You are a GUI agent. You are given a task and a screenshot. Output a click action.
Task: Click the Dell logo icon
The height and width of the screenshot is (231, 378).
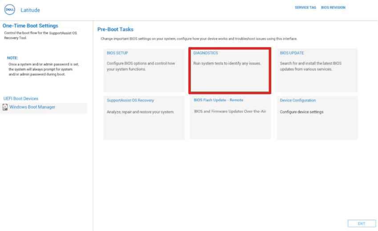tap(10, 10)
